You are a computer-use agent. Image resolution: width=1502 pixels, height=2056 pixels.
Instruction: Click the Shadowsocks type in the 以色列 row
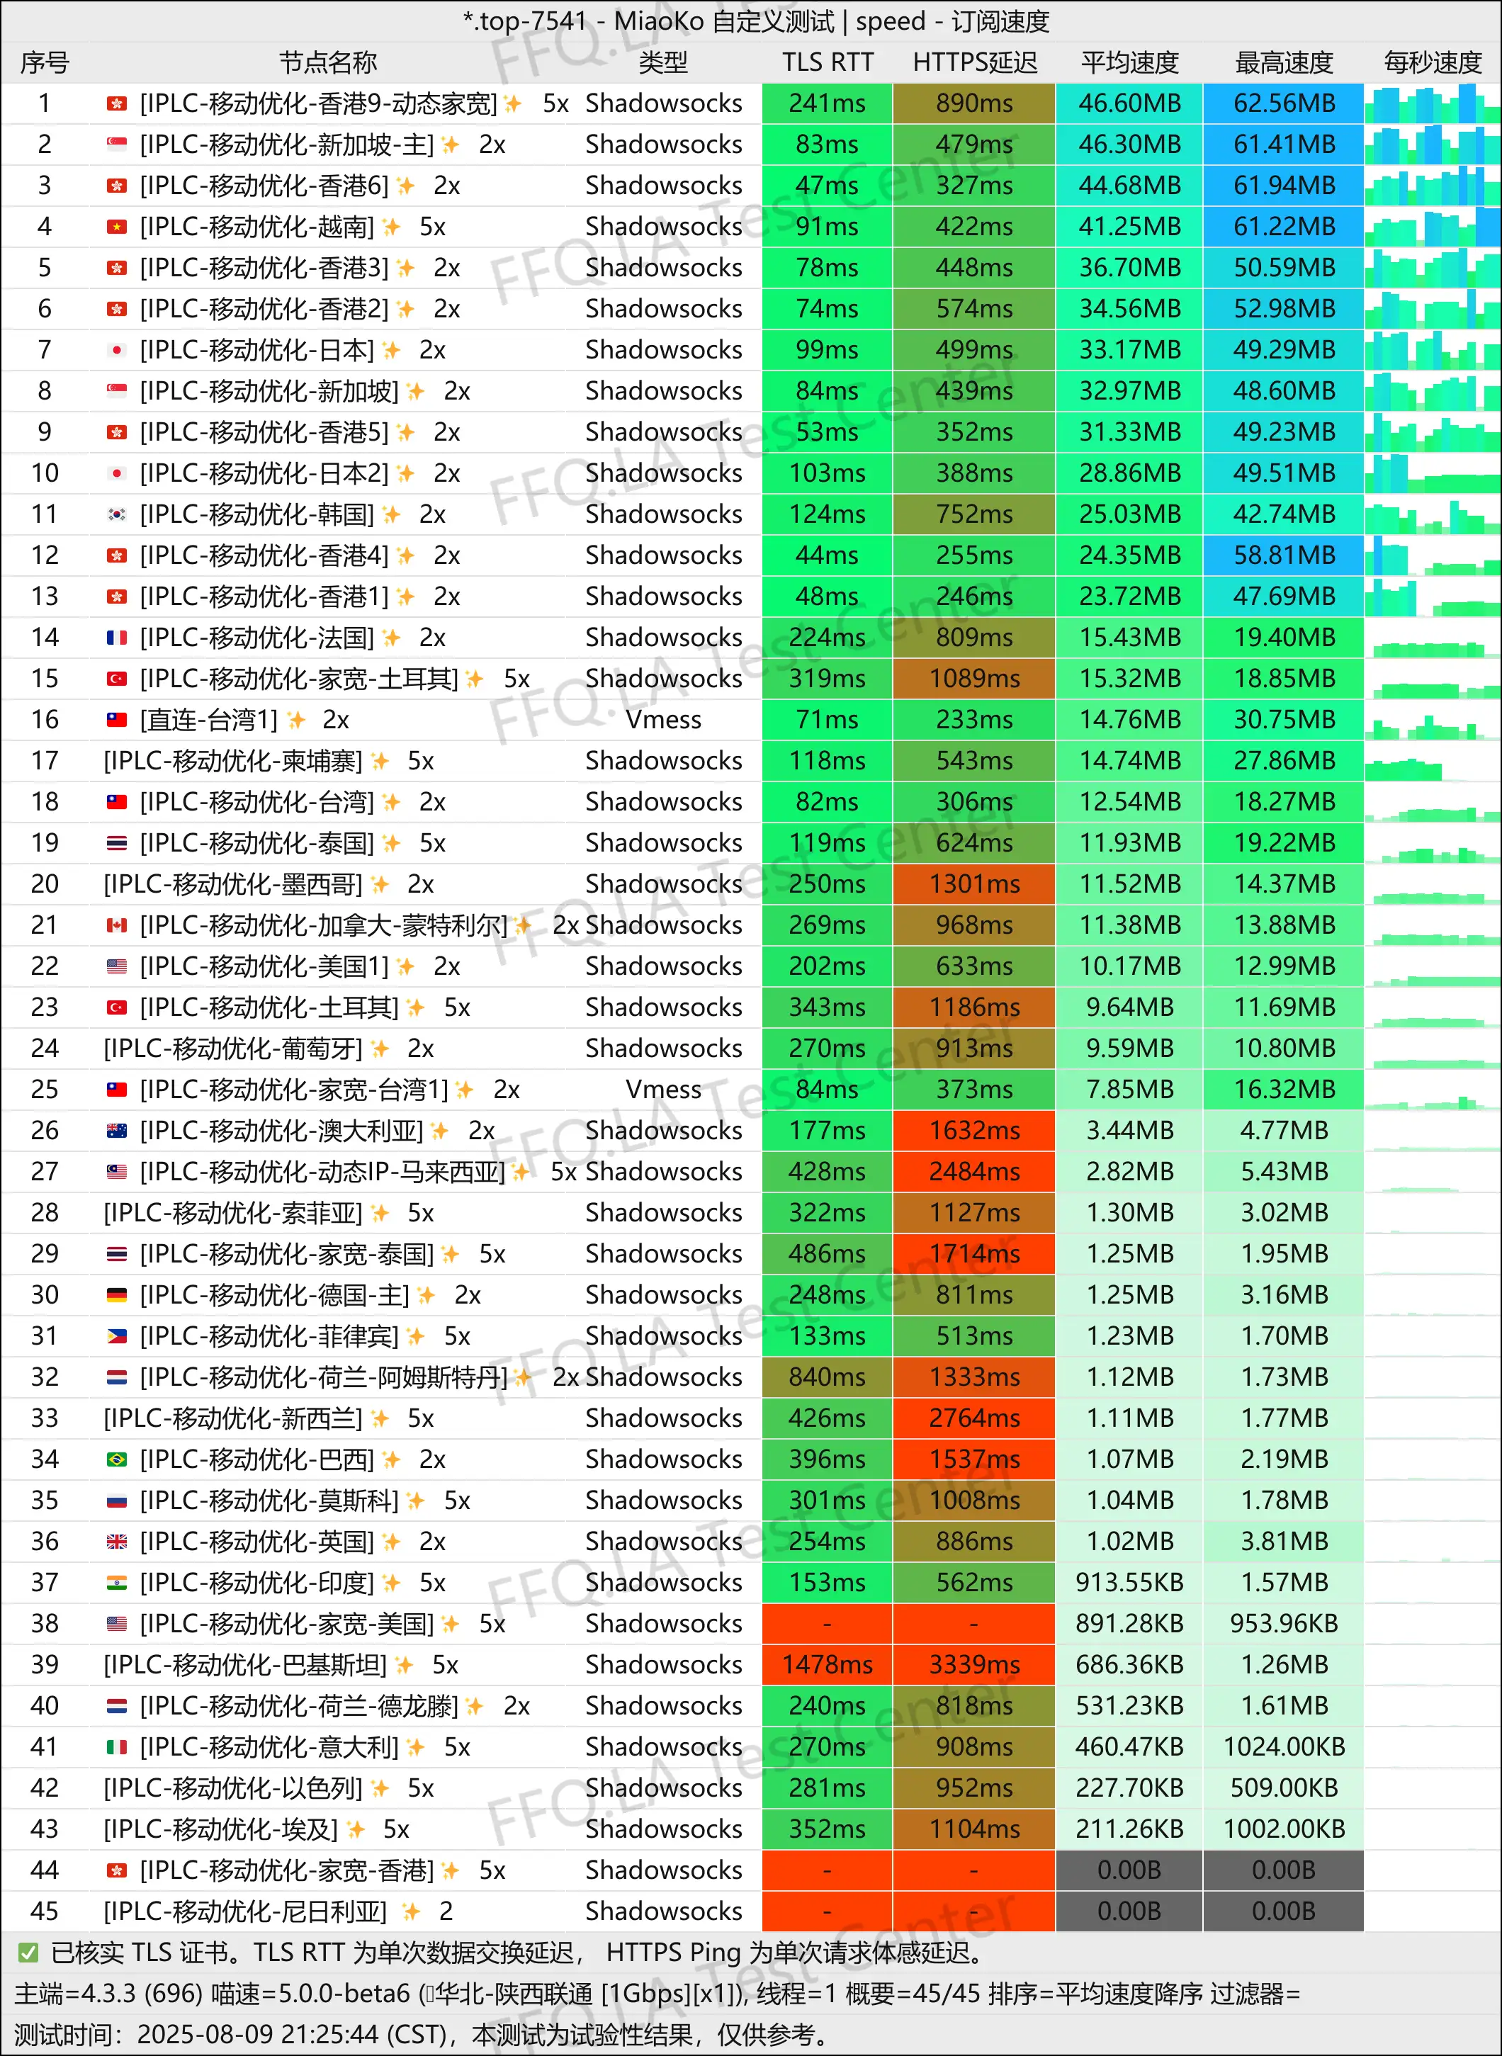(x=663, y=1788)
